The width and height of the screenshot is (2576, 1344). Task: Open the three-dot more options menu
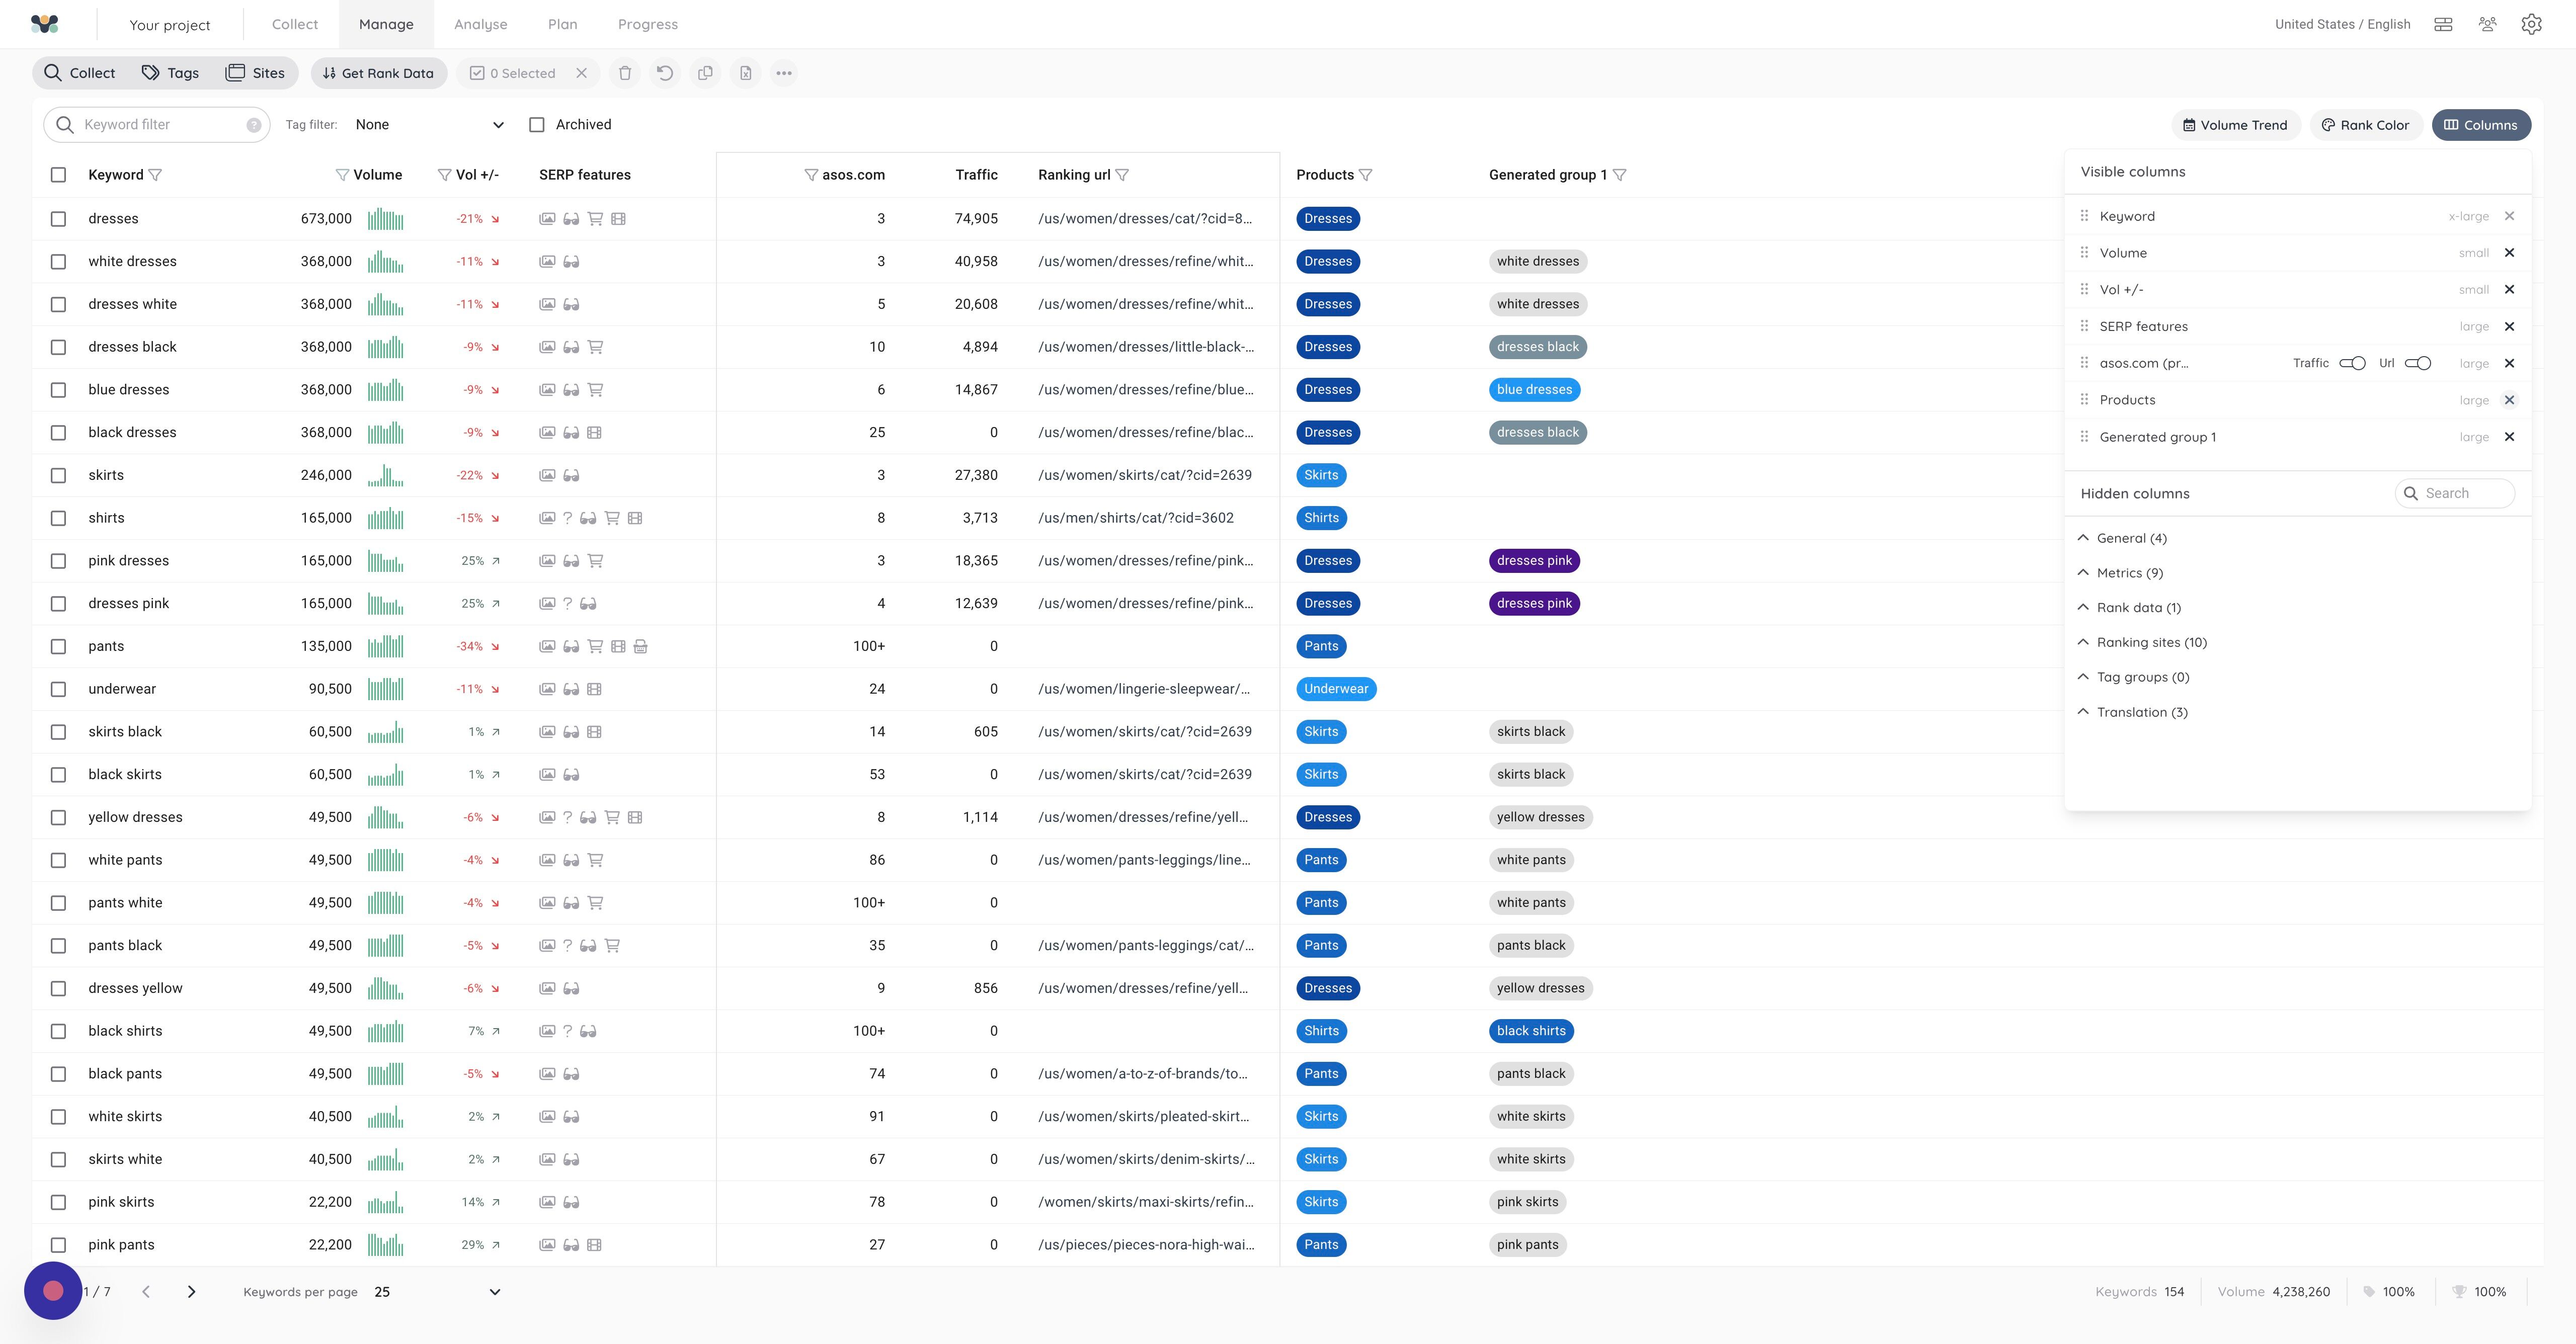(x=784, y=73)
